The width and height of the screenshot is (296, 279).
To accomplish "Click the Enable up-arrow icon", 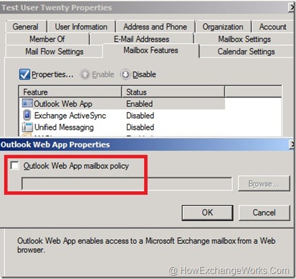I will [x=85, y=74].
